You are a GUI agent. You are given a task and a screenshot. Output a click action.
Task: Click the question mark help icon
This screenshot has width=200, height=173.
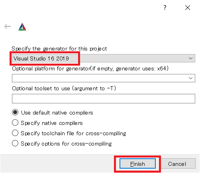pos(165,8)
